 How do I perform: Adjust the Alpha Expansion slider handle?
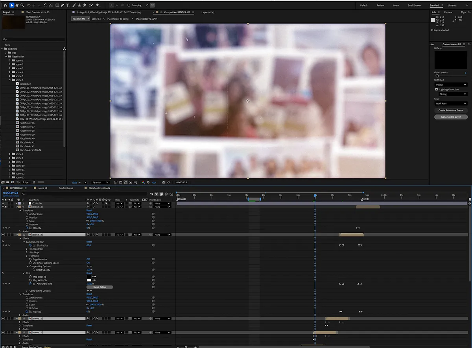point(437,76)
